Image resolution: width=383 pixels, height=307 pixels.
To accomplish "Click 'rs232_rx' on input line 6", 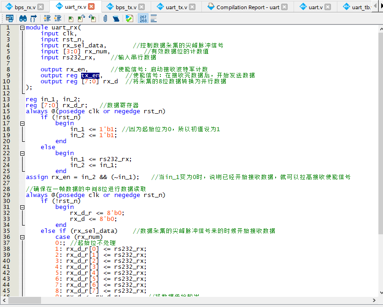I will [x=77, y=57].
